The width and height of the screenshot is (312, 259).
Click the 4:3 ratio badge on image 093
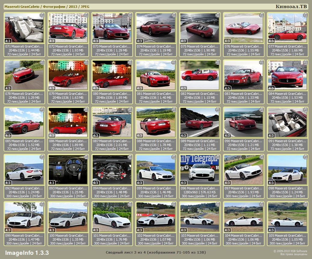(52, 183)
